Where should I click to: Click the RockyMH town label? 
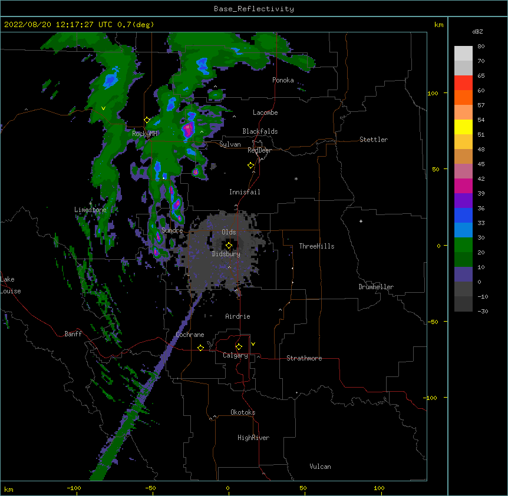(144, 134)
